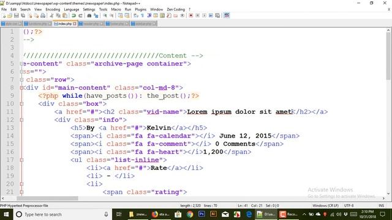The width and height of the screenshot is (392, 220).
Task: Collapse the fold at line 5
Action: 22,64
